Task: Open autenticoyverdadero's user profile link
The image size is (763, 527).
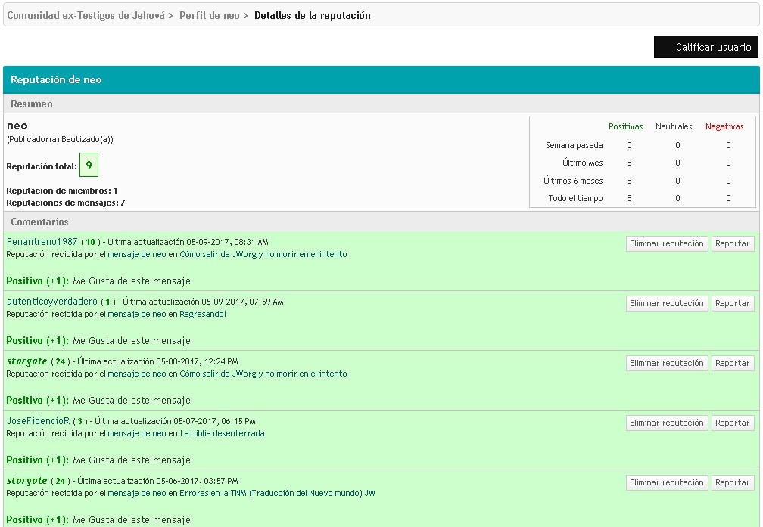Action: coord(52,302)
